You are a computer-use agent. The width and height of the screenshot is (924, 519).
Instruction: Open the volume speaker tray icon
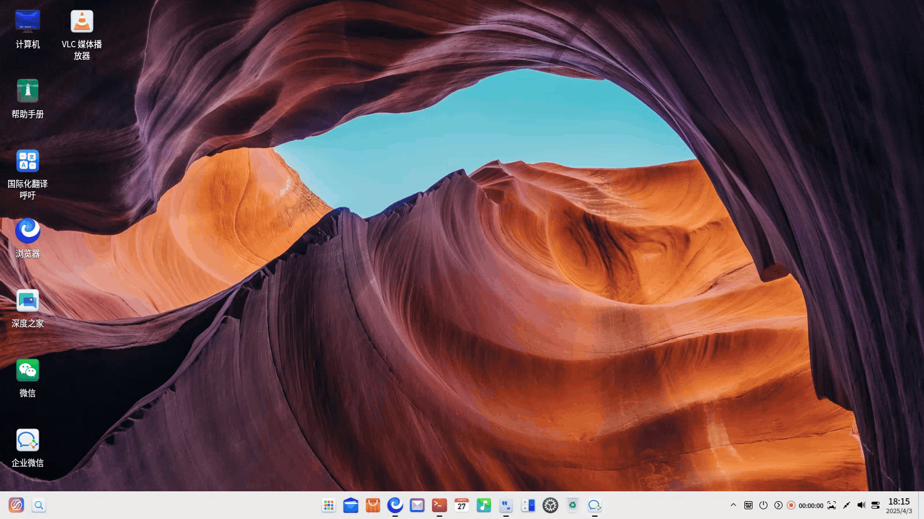861,505
